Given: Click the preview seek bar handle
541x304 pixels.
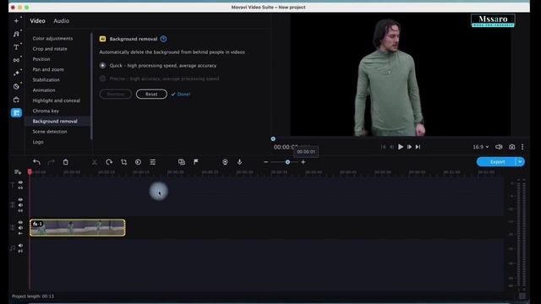Looking at the screenshot, I should [x=273, y=138].
